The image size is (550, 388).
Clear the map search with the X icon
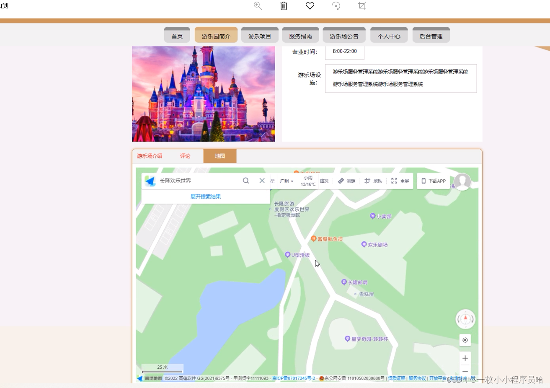(x=262, y=181)
